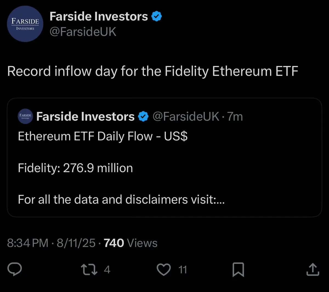Open the quoted tweet's 7m timestamp

(235, 117)
